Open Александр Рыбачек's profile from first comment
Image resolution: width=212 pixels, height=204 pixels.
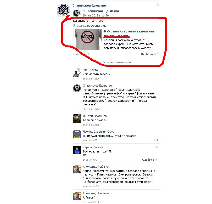[x=96, y=167]
